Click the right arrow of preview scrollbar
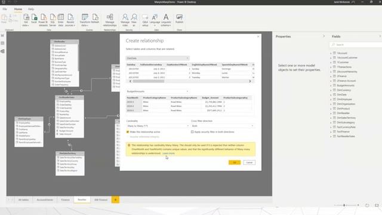The width and height of the screenshot is (382, 215). pyautogui.click(x=250, y=81)
